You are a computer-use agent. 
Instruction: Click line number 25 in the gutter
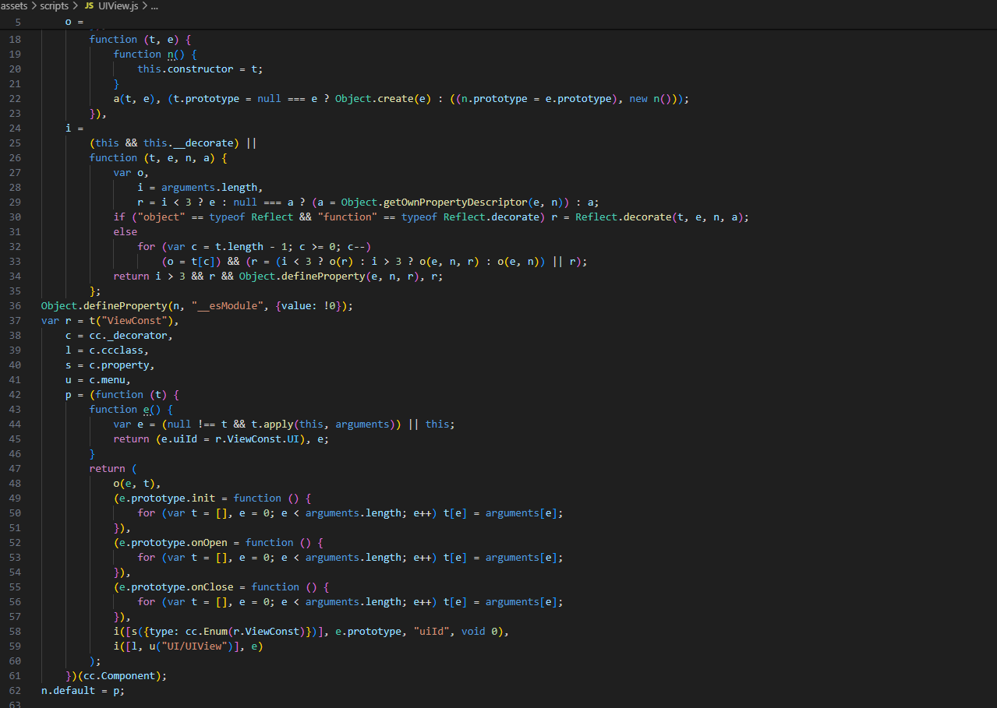pyautogui.click(x=16, y=143)
